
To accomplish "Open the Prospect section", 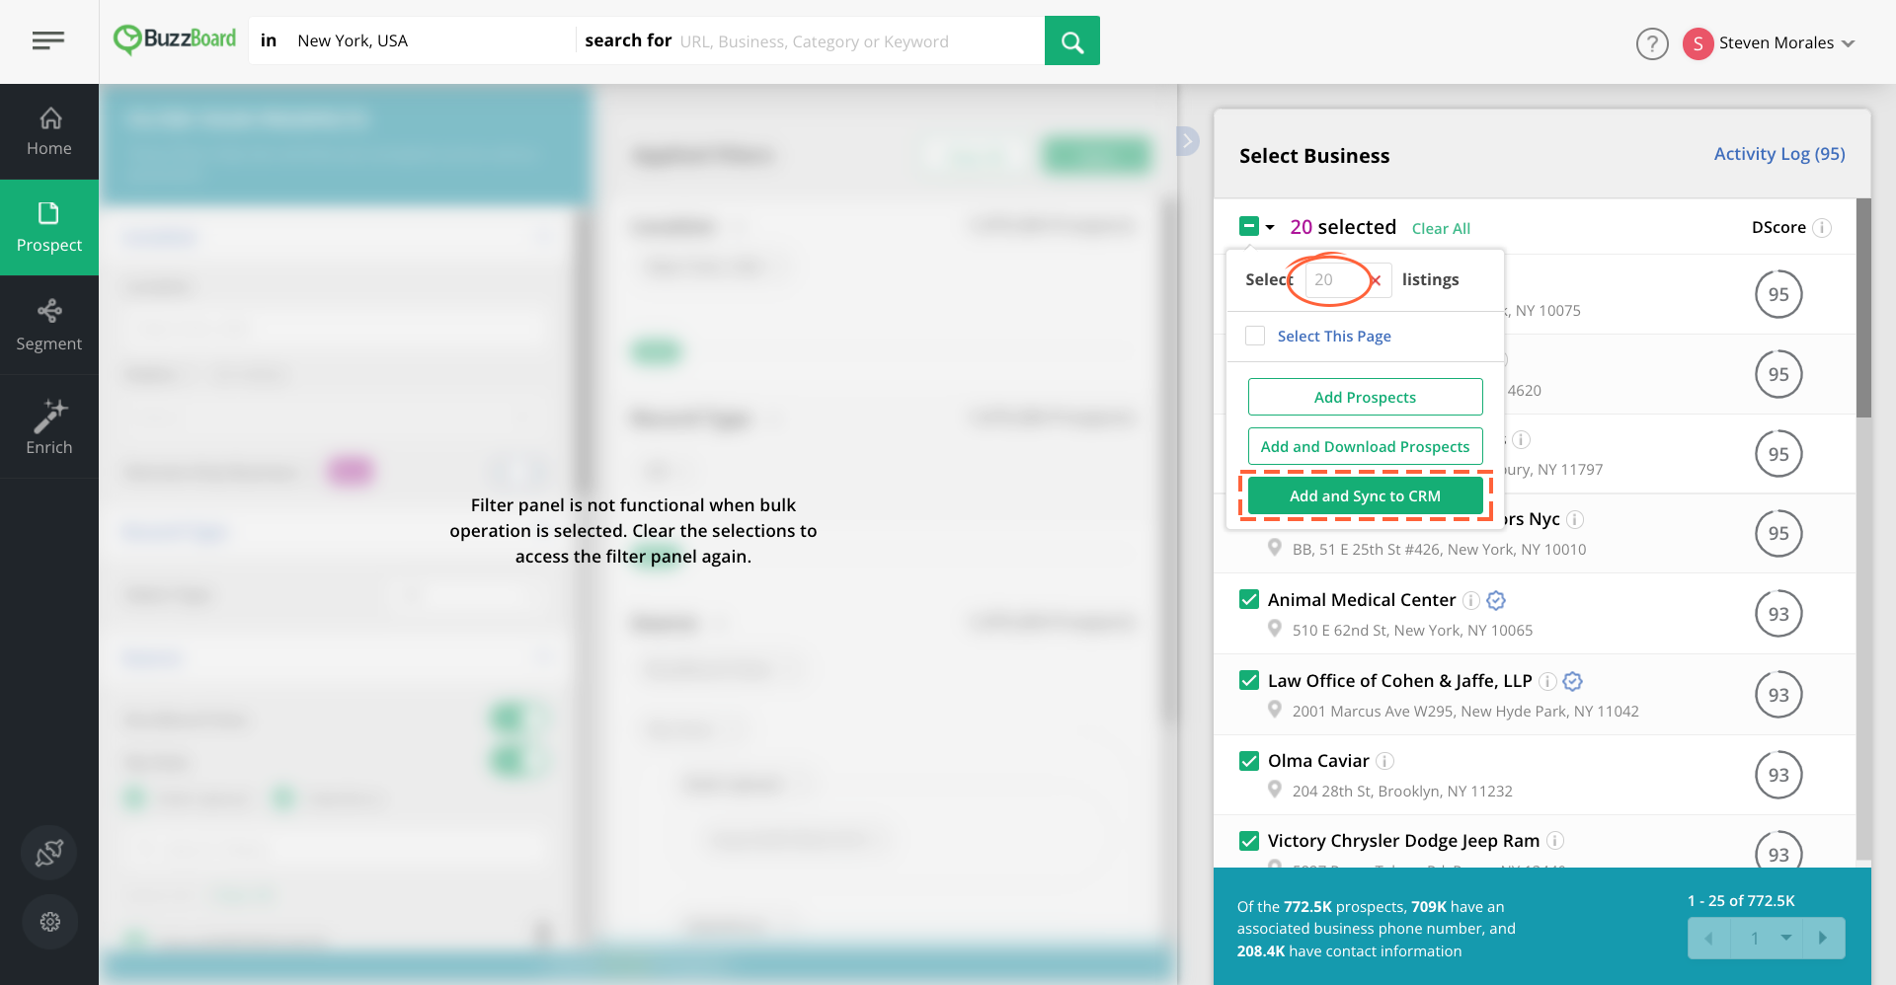I will pyautogui.click(x=49, y=227).
